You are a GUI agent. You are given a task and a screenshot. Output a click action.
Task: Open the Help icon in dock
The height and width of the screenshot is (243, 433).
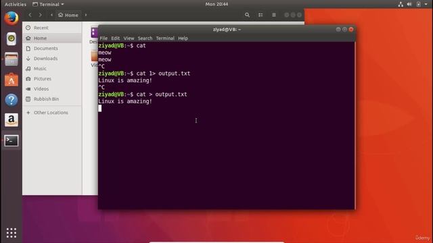pos(12,100)
